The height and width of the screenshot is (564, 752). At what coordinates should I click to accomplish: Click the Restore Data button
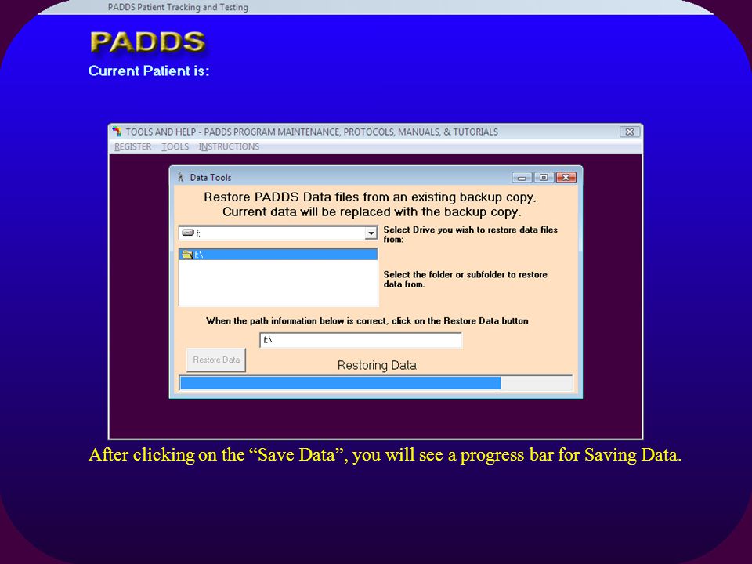[x=216, y=360]
